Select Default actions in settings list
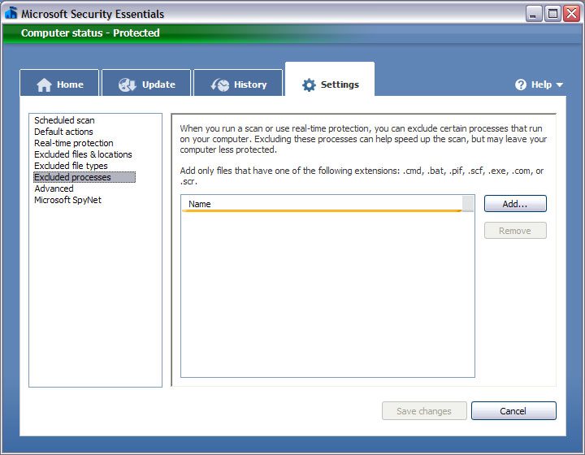585x455 pixels. point(63,132)
